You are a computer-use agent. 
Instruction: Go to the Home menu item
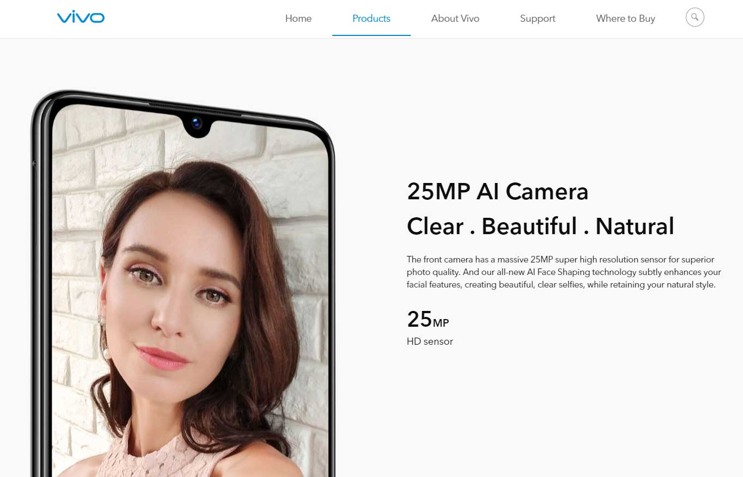tap(299, 19)
